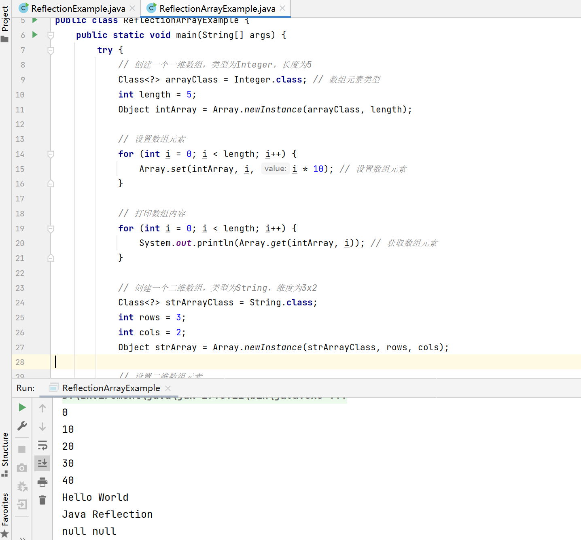The height and width of the screenshot is (540, 581).
Task: Collapse the for loop fold at line 19
Action: (x=51, y=229)
